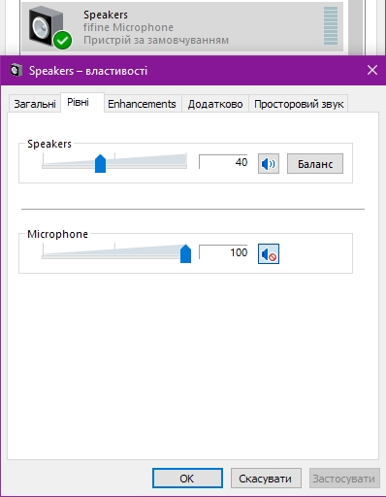The image size is (386, 497).
Task: Unmute the Microphone via muted speaker icon
Action: click(x=269, y=254)
